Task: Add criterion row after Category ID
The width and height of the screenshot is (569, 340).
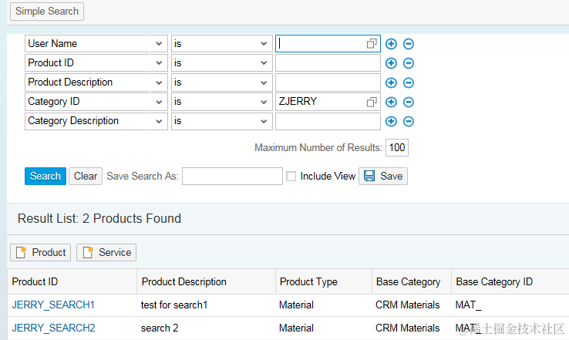Action: point(391,102)
